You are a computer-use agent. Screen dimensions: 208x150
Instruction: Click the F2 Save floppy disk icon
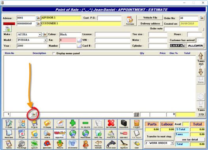pyautogui.click(x=34, y=124)
